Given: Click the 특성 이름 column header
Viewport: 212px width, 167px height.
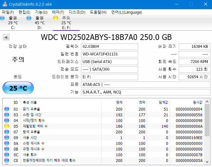Looking at the screenshot, I should pos(61,102).
